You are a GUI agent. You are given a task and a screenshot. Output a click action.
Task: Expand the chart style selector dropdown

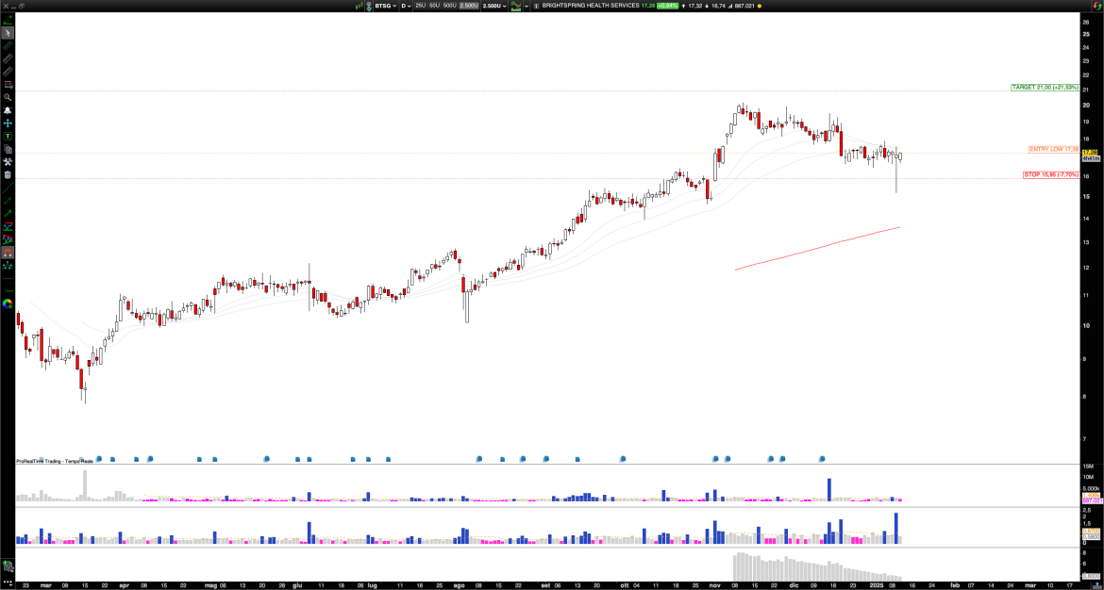coord(526,8)
